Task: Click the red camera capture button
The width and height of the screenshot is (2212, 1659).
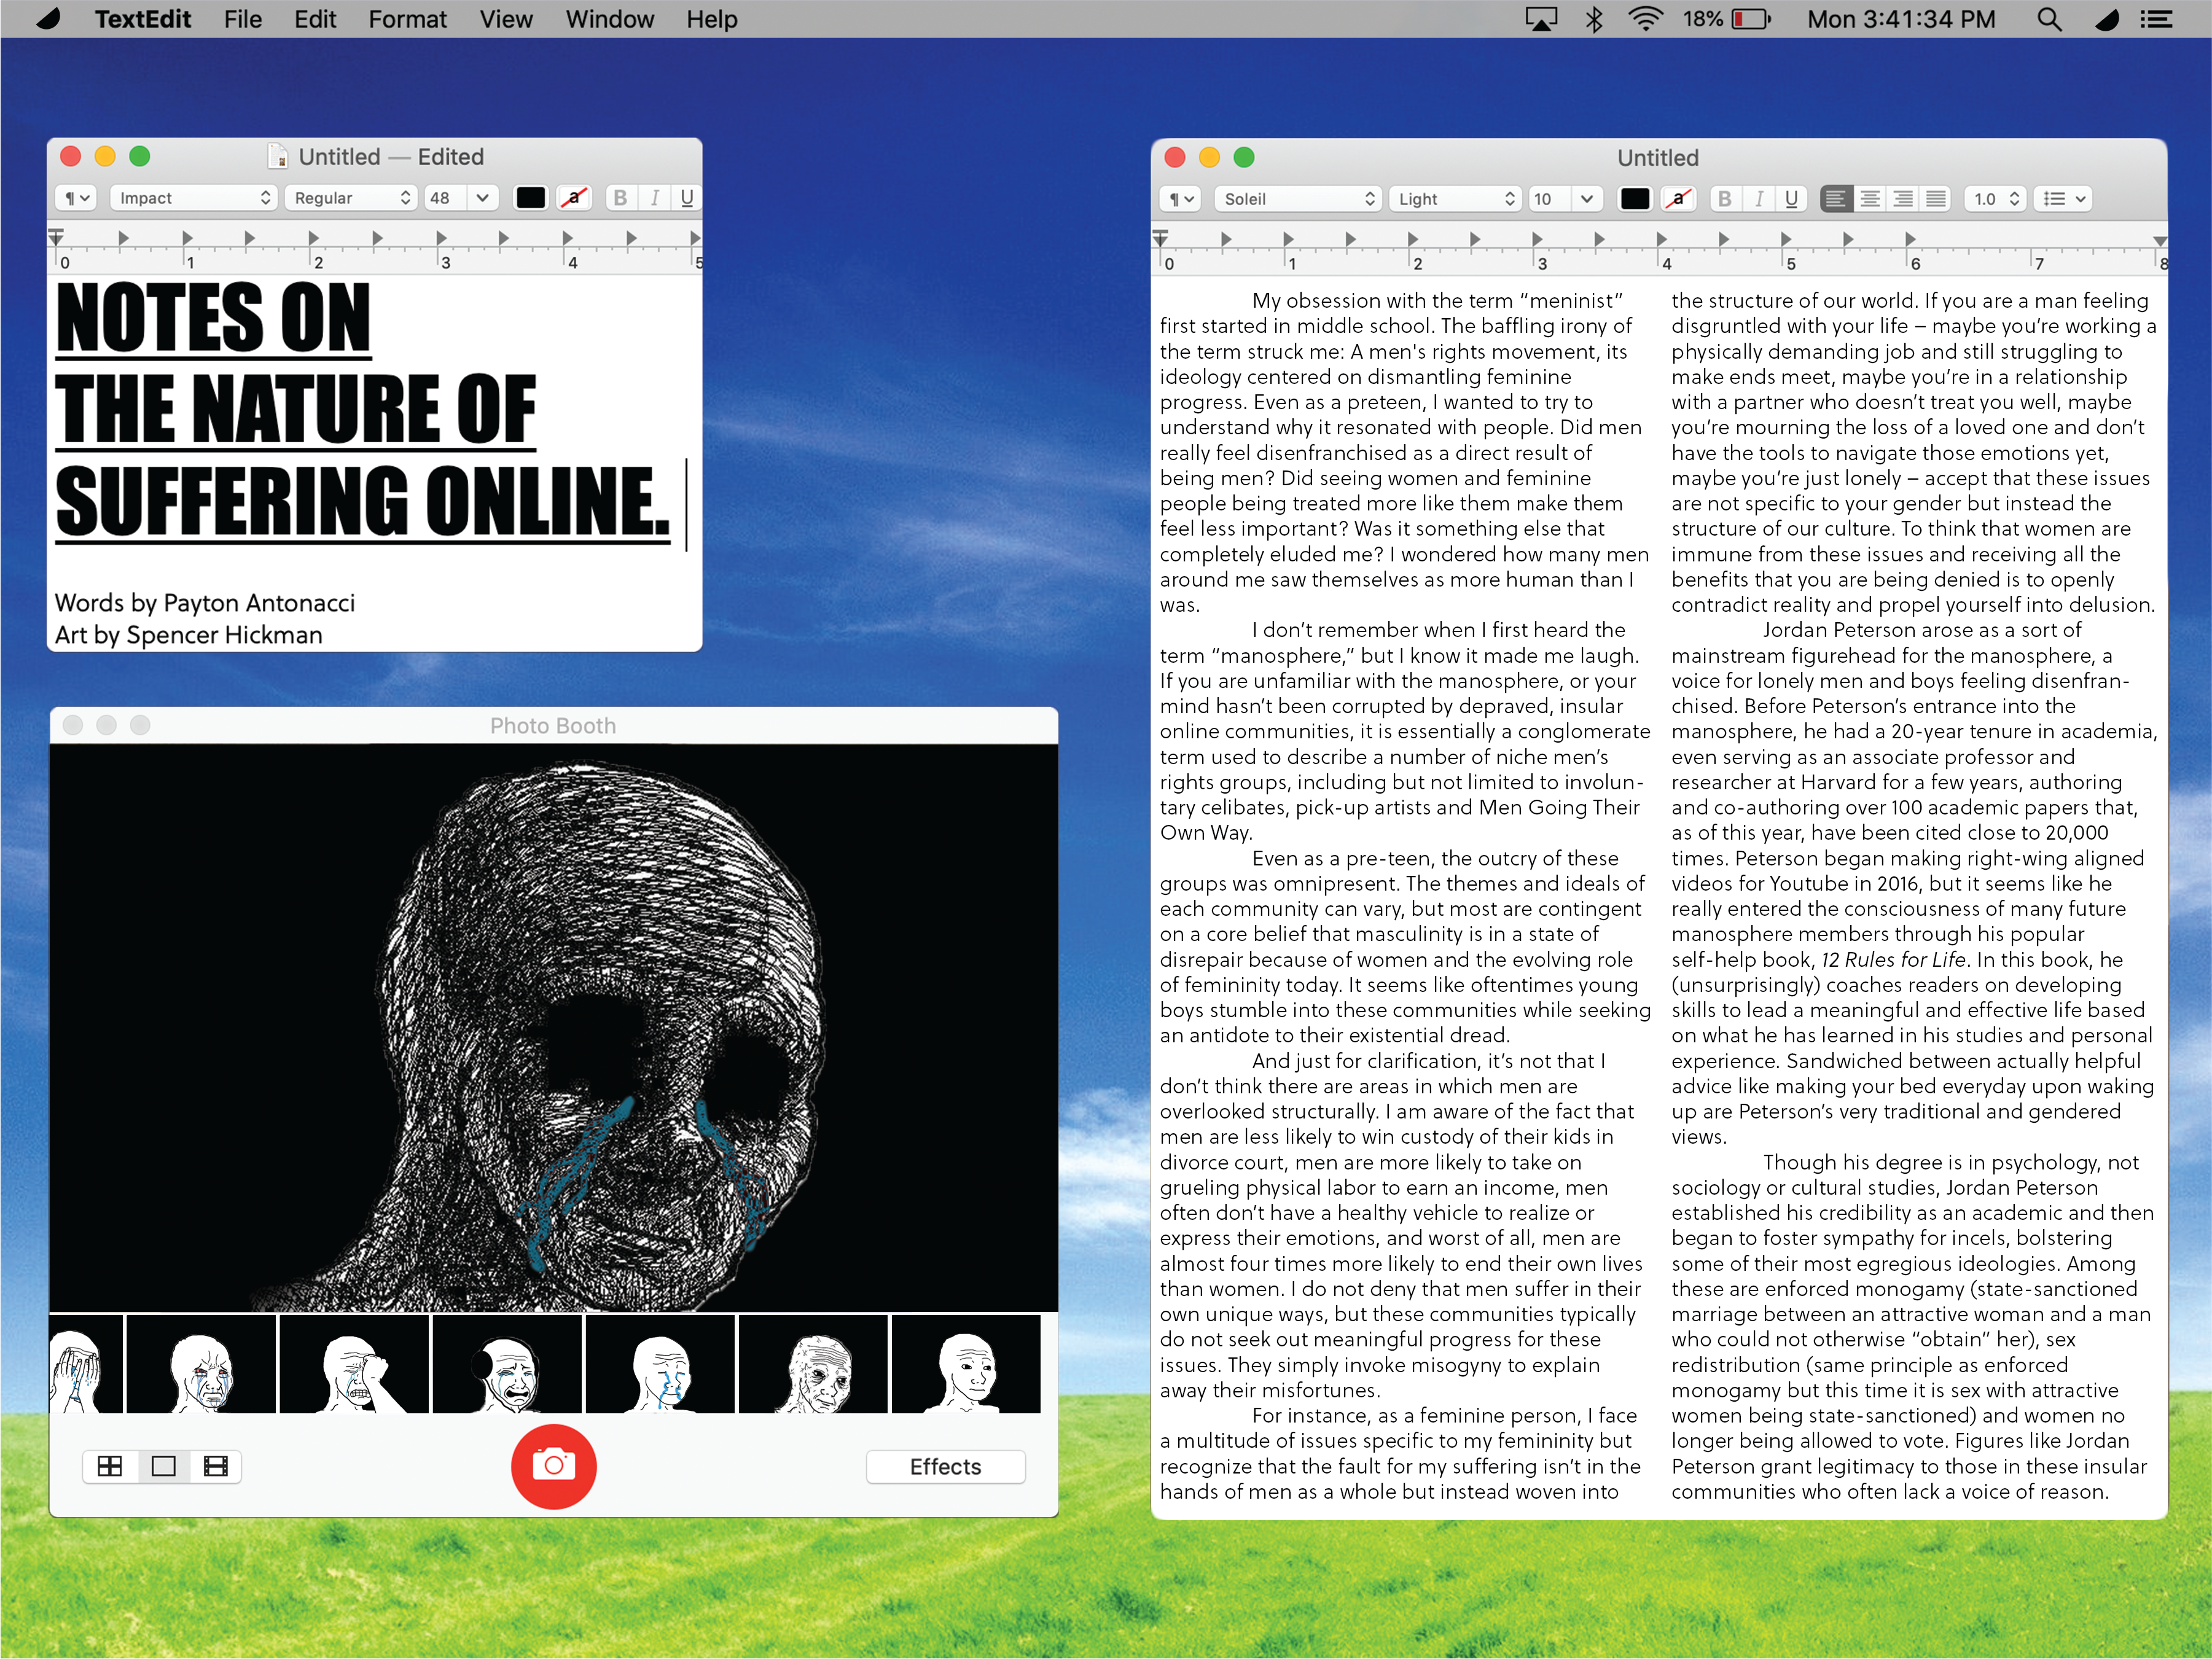Action: [553, 1466]
